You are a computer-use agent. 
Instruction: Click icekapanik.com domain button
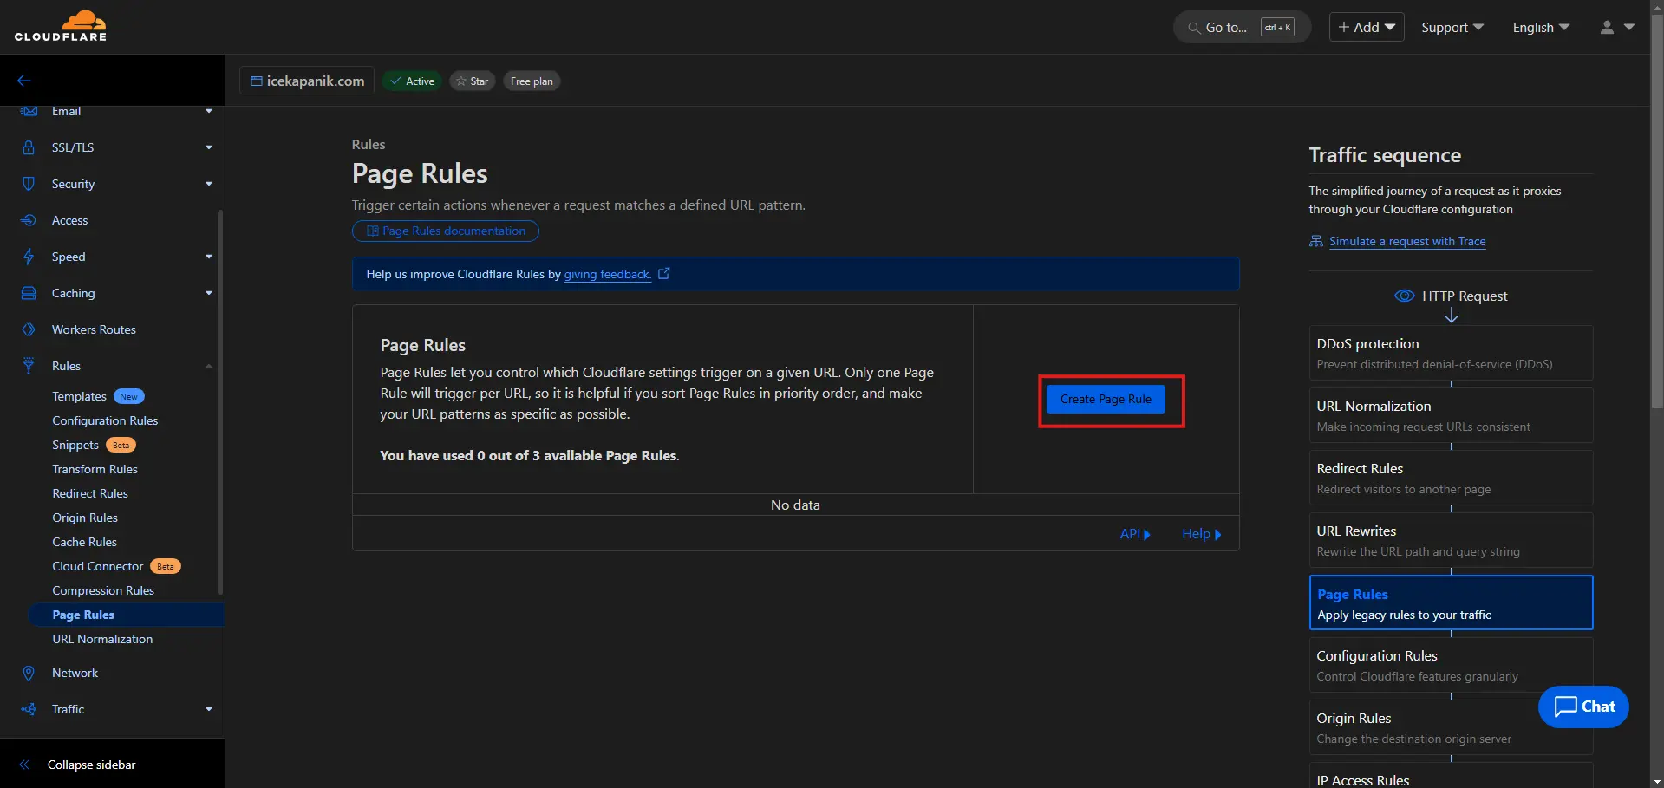307,81
